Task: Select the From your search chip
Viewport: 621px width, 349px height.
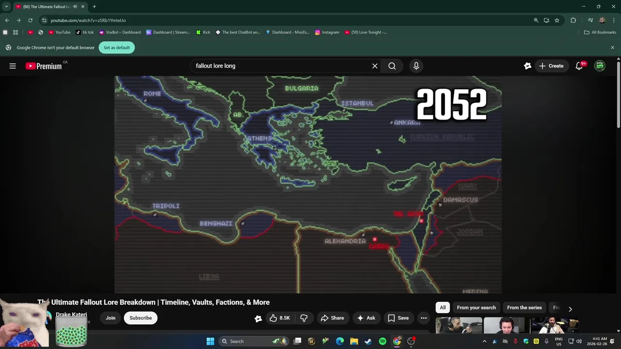Action: pyautogui.click(x=476, y=308)
